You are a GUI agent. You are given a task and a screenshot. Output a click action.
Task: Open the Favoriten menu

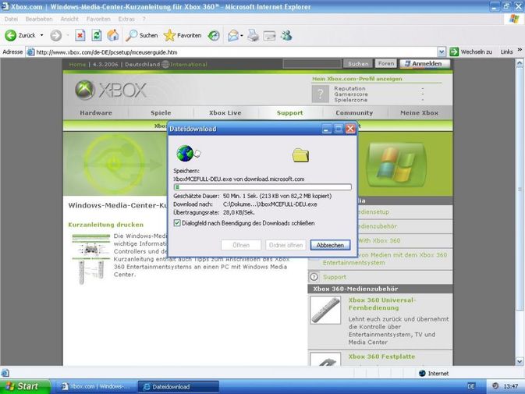click(98, 19)
